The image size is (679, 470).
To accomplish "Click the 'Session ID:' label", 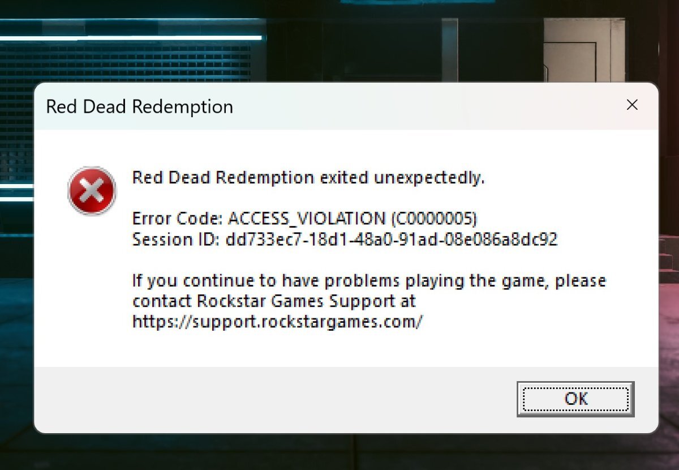I will click(x=176, y=240).
